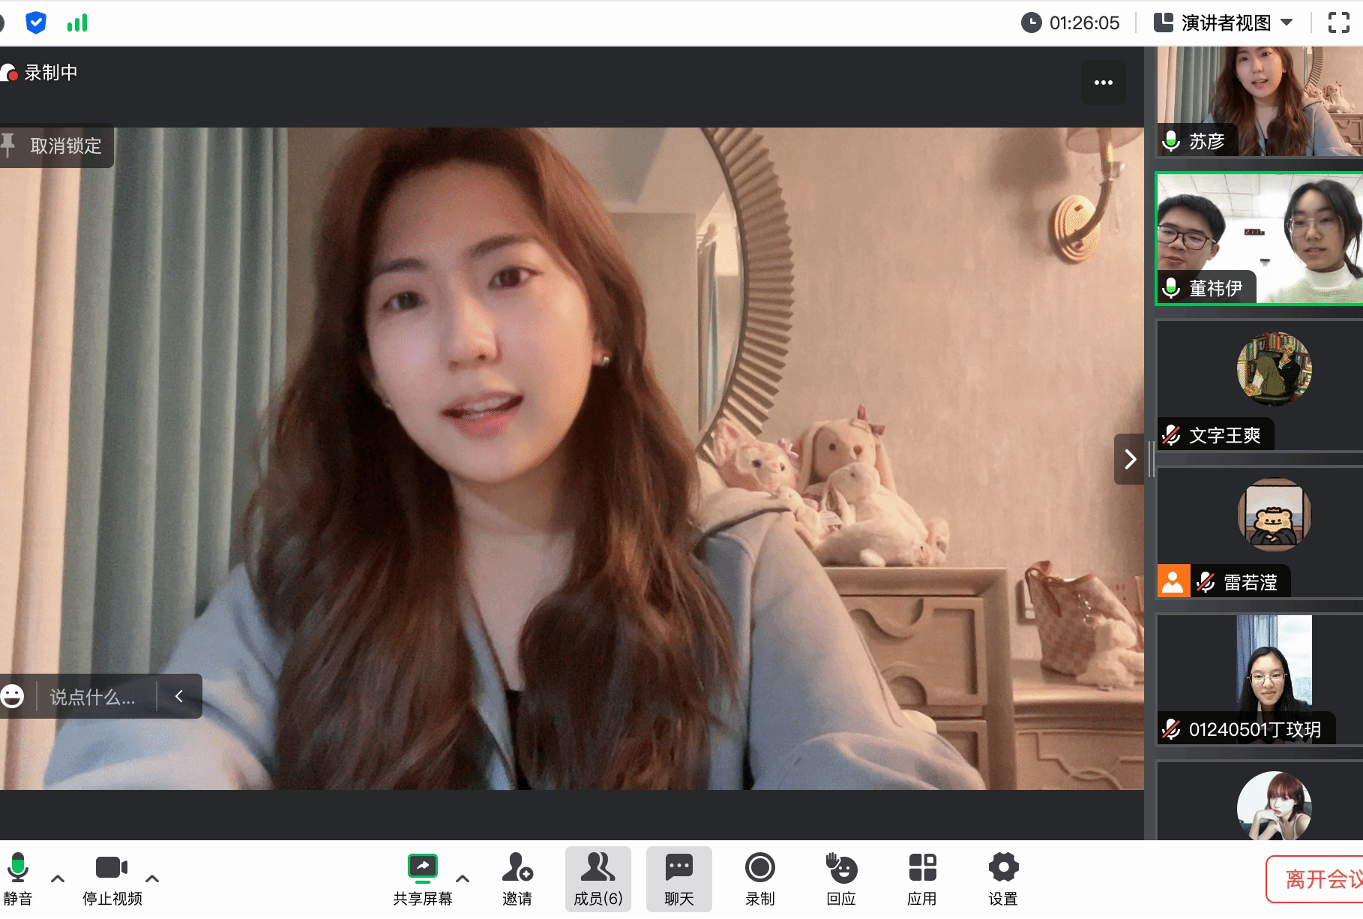Expand the audio options arrow beside 静音
The width and height of the screenshot is (1363, 919).
58,878
